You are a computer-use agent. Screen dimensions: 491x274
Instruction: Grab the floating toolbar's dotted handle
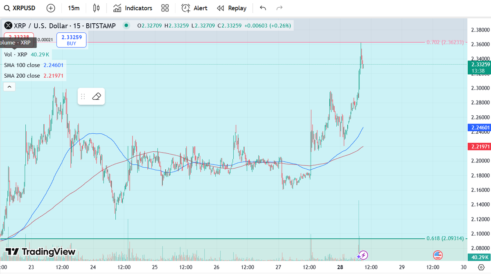[83, 97]
